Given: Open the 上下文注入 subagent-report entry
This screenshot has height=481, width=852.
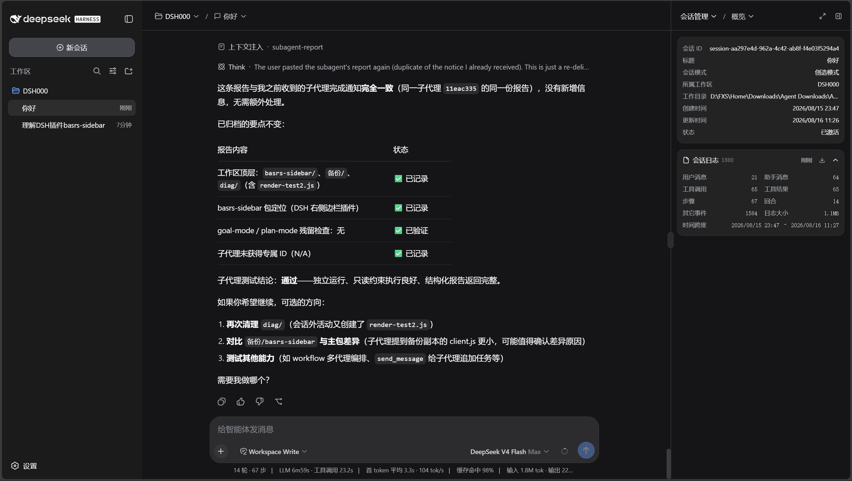Looking at the screenshot, I should [x=270, y=47].
